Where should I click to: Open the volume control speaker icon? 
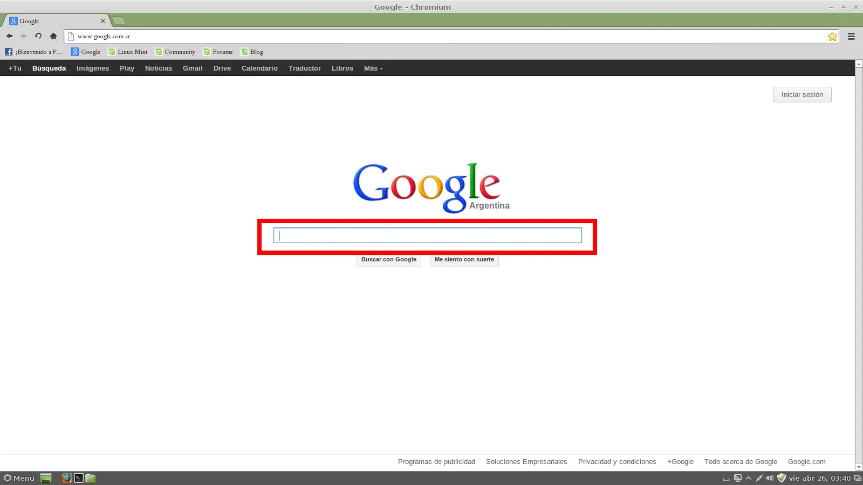pyautogui.click(x=770, y=478)
